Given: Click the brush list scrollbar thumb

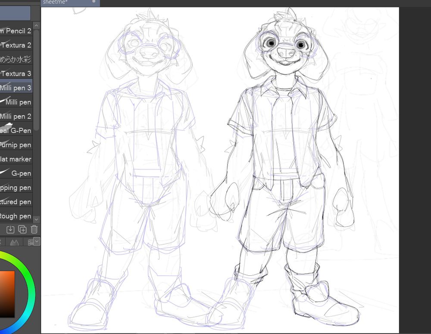Looking at the screenshot, I should click(x=36, y=80).
